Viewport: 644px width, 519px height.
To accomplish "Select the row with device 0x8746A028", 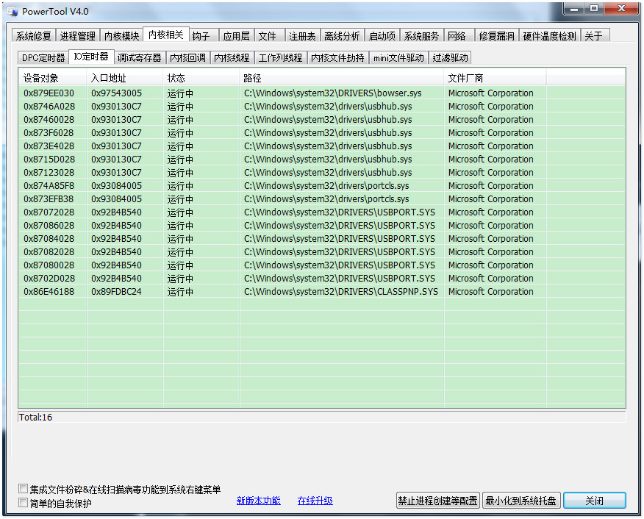I will [x=322, y=106].
